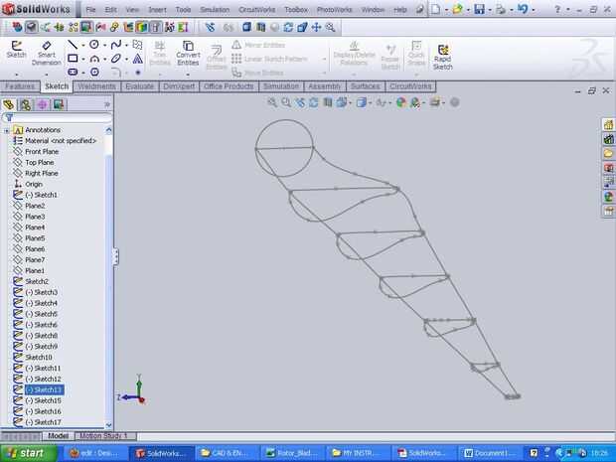Click the panel splitter handle

[115, 256]
